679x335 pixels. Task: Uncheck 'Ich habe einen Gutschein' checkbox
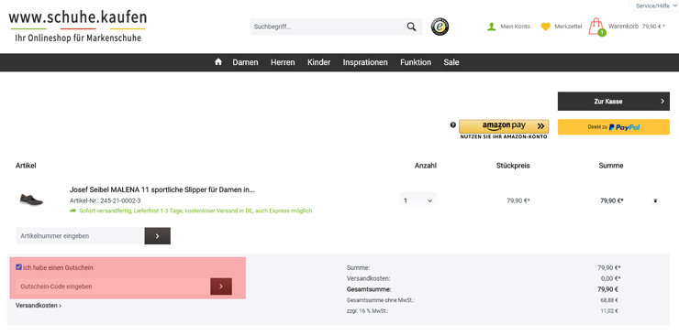(18, 267)
